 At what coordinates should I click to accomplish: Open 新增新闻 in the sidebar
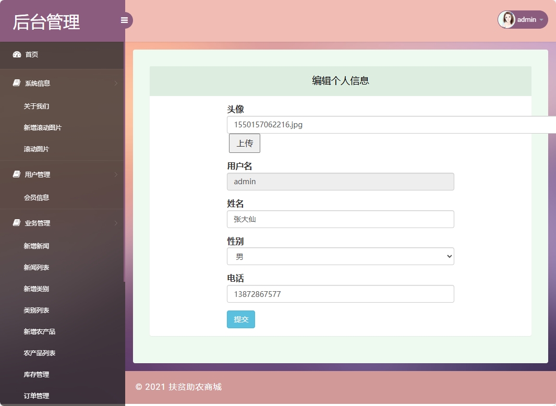(x=37, y=246)
